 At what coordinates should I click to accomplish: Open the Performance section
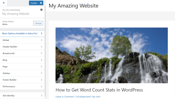(22, 86)
